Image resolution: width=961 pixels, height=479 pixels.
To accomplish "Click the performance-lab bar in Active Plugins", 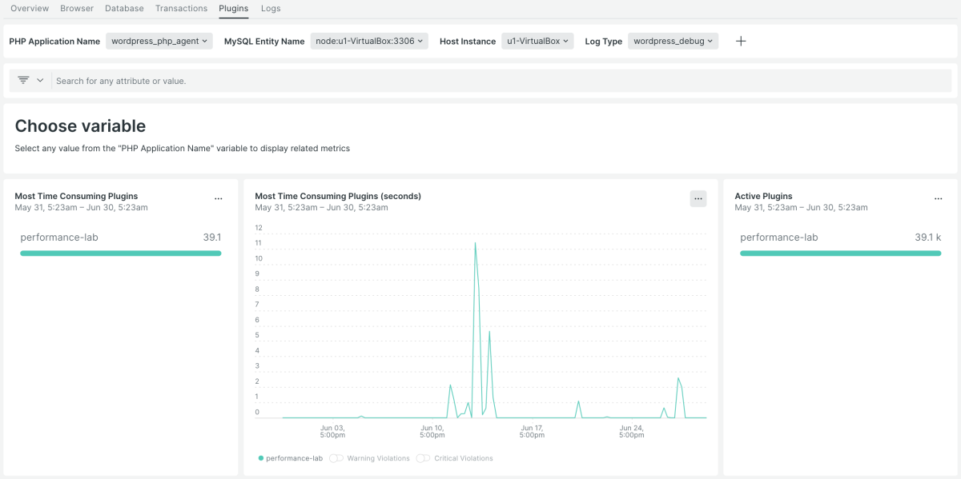I will tap(840, 253).
